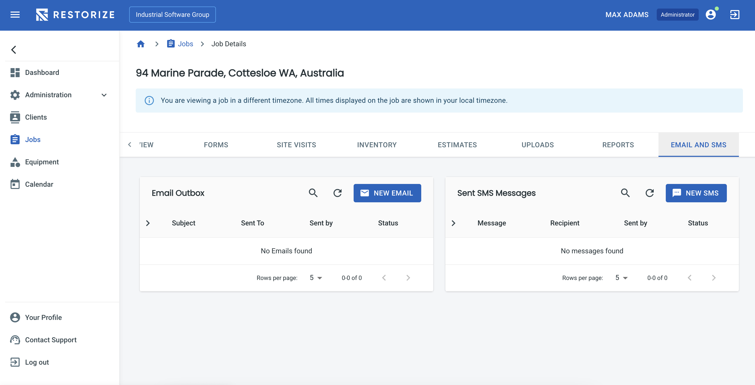Click the Restorize logo

point(75,15)
